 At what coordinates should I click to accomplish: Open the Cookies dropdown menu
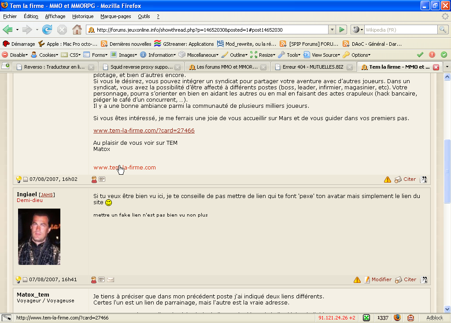45,55
